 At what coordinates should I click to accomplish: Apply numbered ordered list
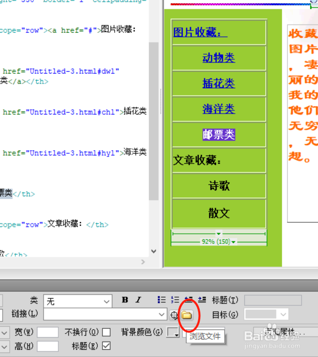175,300
